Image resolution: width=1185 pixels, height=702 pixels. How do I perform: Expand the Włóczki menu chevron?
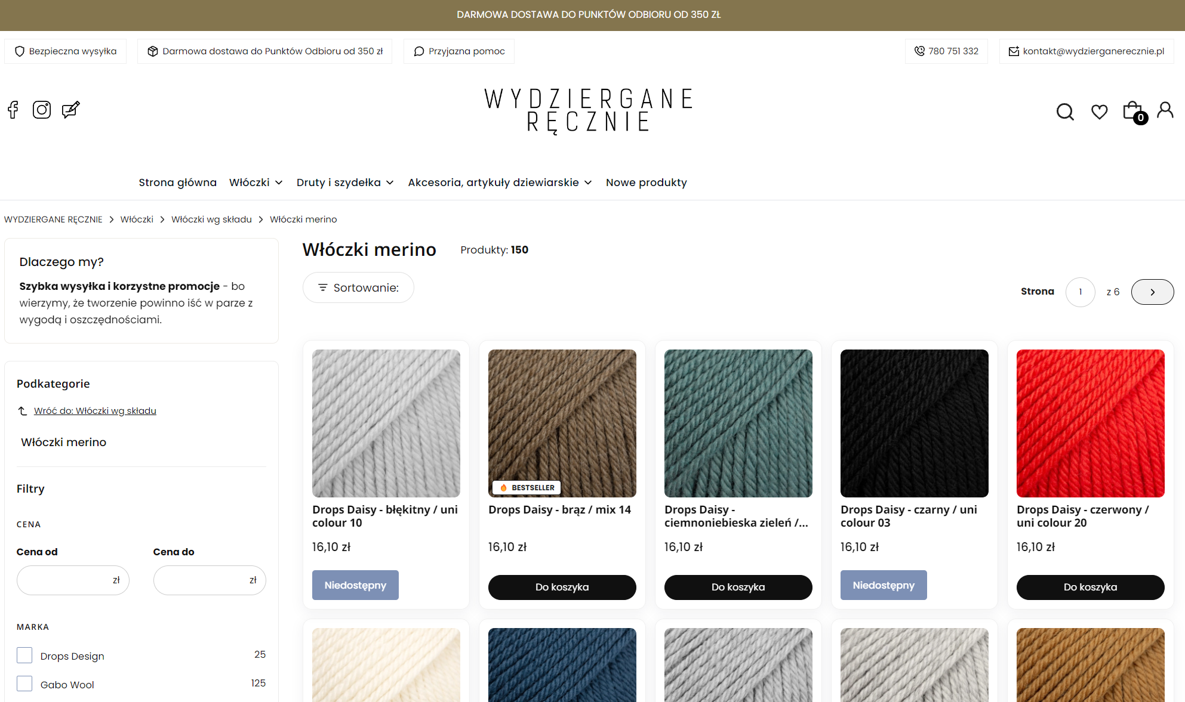(279, 183)
